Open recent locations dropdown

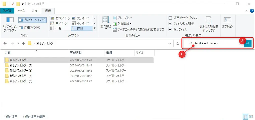coord(18,43)
